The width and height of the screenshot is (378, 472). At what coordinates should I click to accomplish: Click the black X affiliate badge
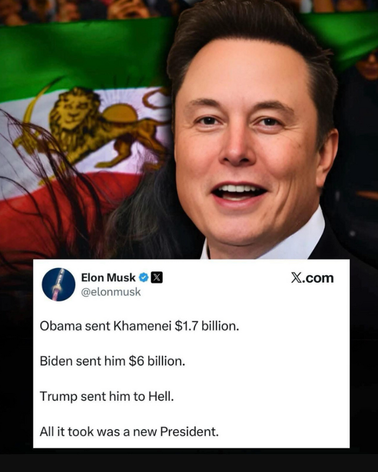pyautogui.click(x=157, y=277)
